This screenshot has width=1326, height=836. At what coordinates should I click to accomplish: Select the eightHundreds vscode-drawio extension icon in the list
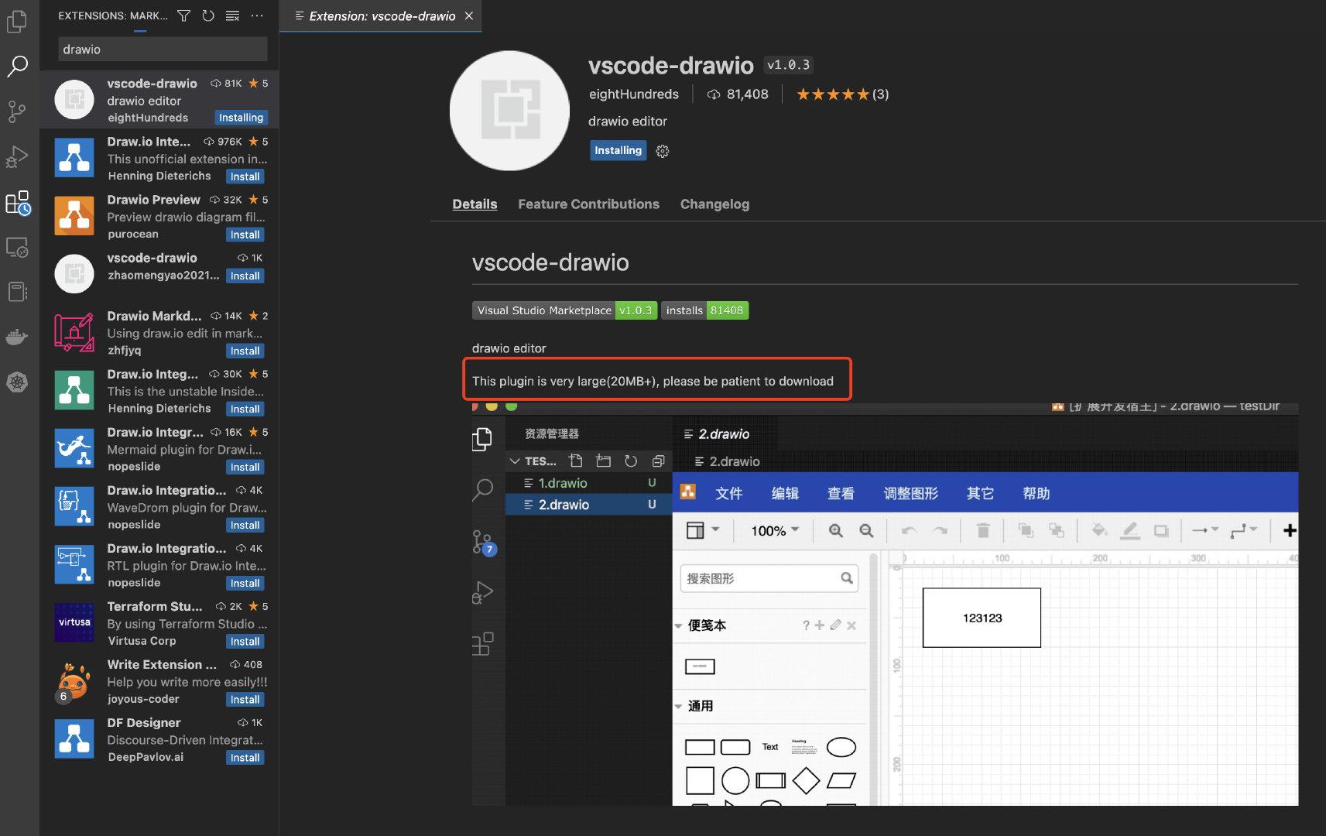pyautogui.click(x=74, y=99)
